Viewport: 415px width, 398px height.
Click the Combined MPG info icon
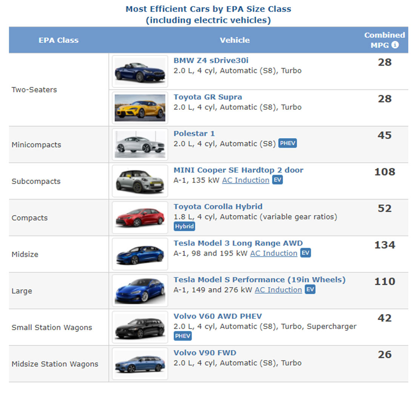tap(395, 45)
